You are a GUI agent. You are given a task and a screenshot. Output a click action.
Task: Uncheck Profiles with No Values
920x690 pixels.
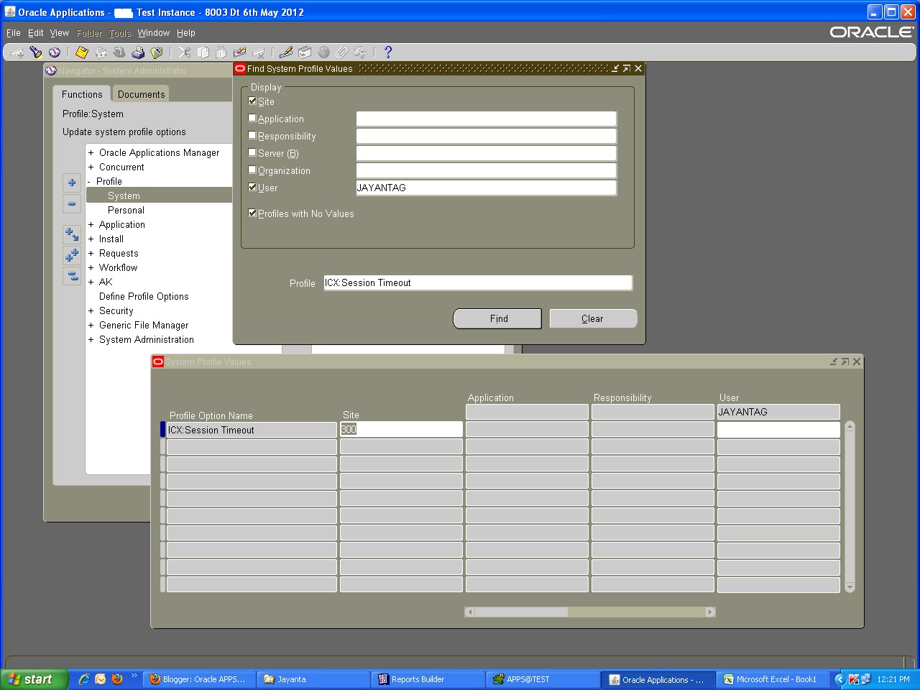[x=252, y=212]
